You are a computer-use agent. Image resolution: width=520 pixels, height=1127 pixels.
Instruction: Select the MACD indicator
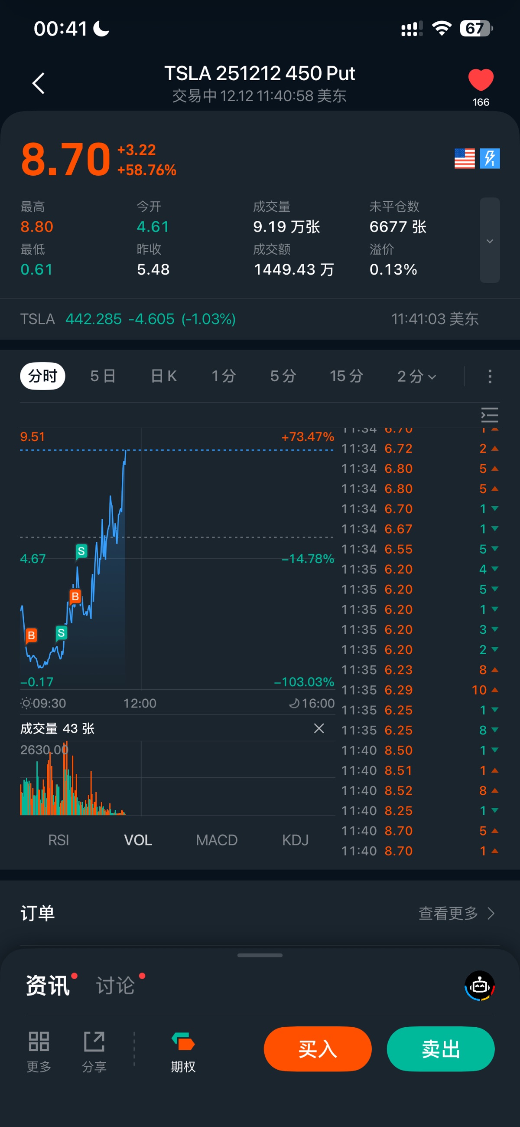point(217,840)
